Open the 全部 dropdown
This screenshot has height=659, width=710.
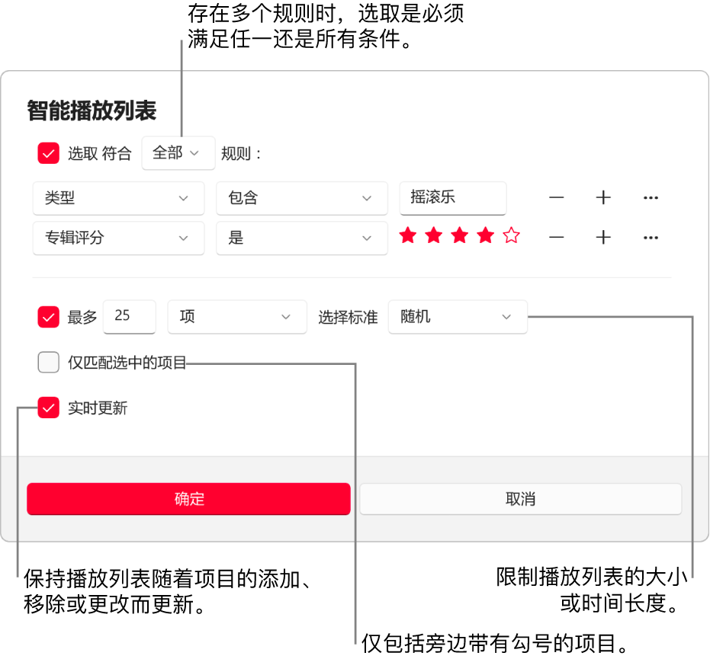coord(178,153)
